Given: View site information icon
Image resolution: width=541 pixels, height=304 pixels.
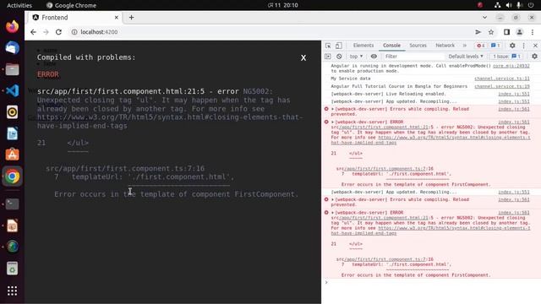Looking at the screenshot, I should tap(74, 32).
